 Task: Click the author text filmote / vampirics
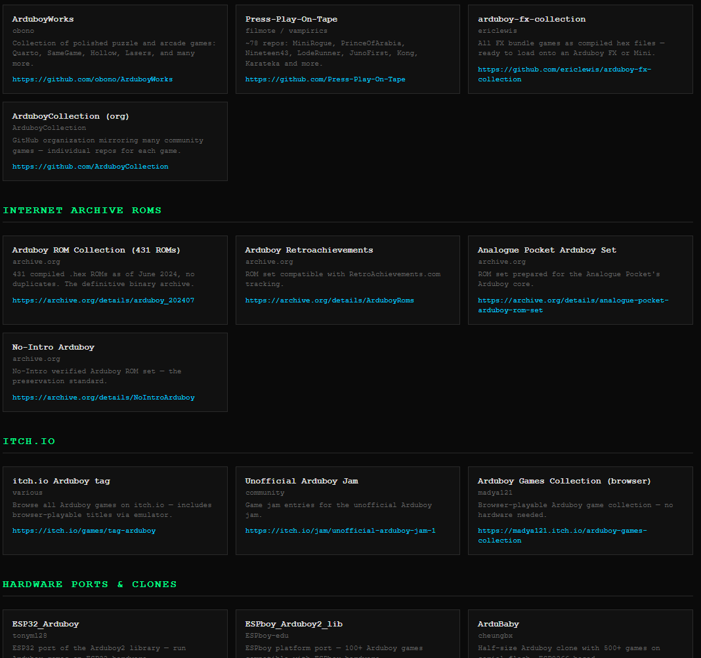286,31
